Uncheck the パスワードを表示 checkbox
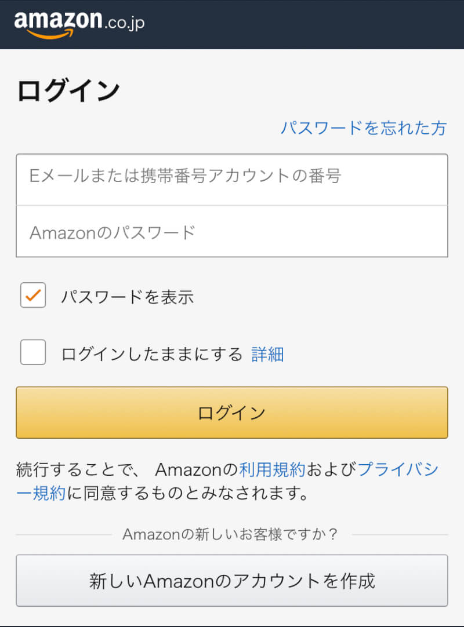The width and height of the screenshot is (464, 627). [x=33, y=295]
